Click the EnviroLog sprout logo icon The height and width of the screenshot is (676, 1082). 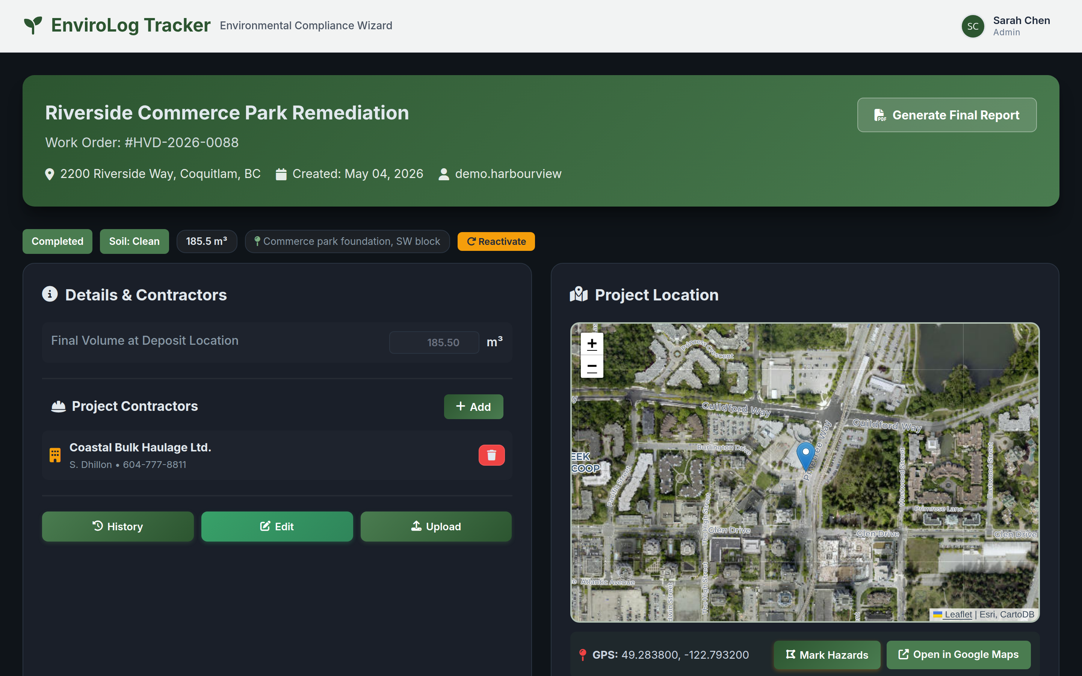(33, 26)
